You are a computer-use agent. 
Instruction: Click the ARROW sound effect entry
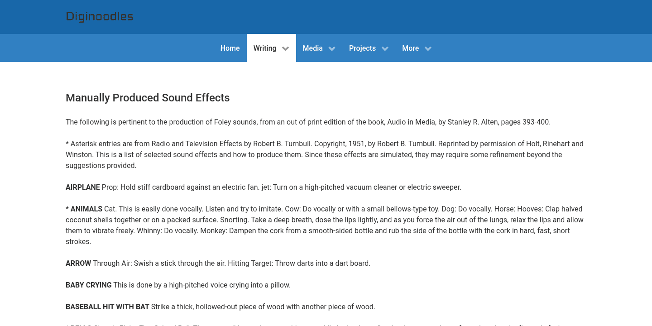point(218,263)
